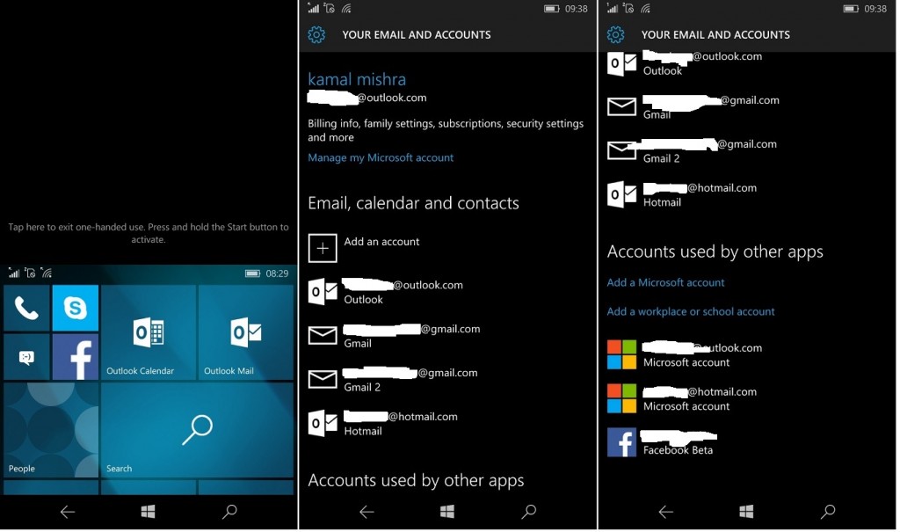Select the Email, calendar and contacts heading
Image resolution: width=900 pixels, height=532 pixels.
click(x=413, y=203)
